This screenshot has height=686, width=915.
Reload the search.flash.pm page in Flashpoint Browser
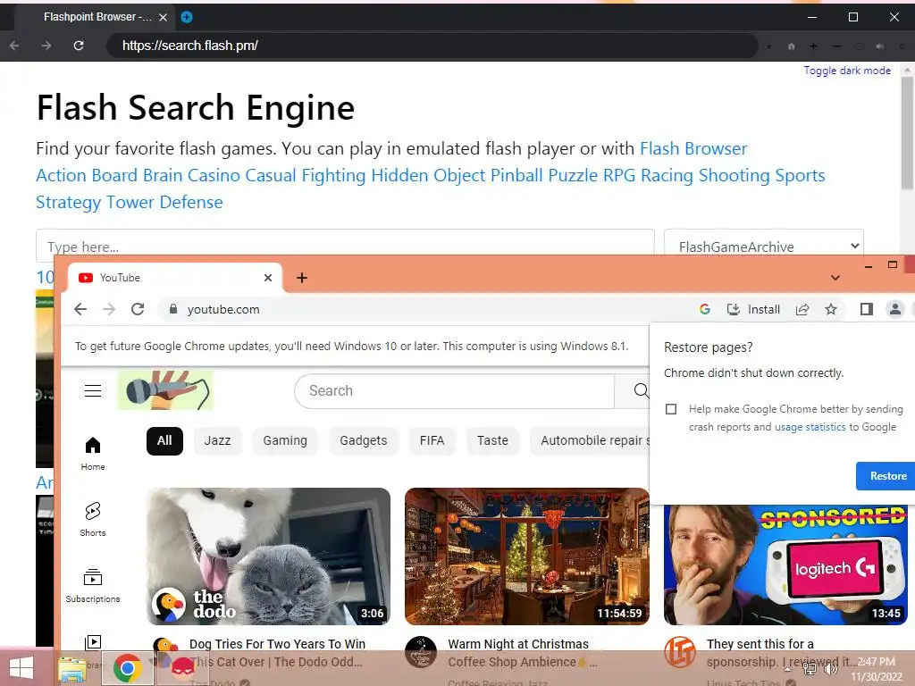point(79,46)
